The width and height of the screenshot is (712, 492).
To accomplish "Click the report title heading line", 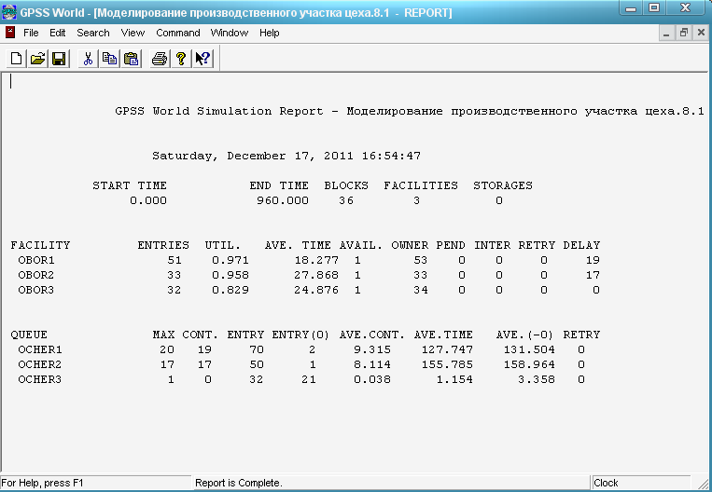I will (409, 111).
